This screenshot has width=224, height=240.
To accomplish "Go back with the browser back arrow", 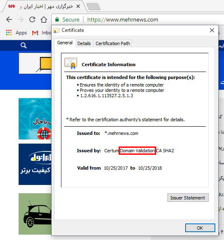I will pos(9,19).
